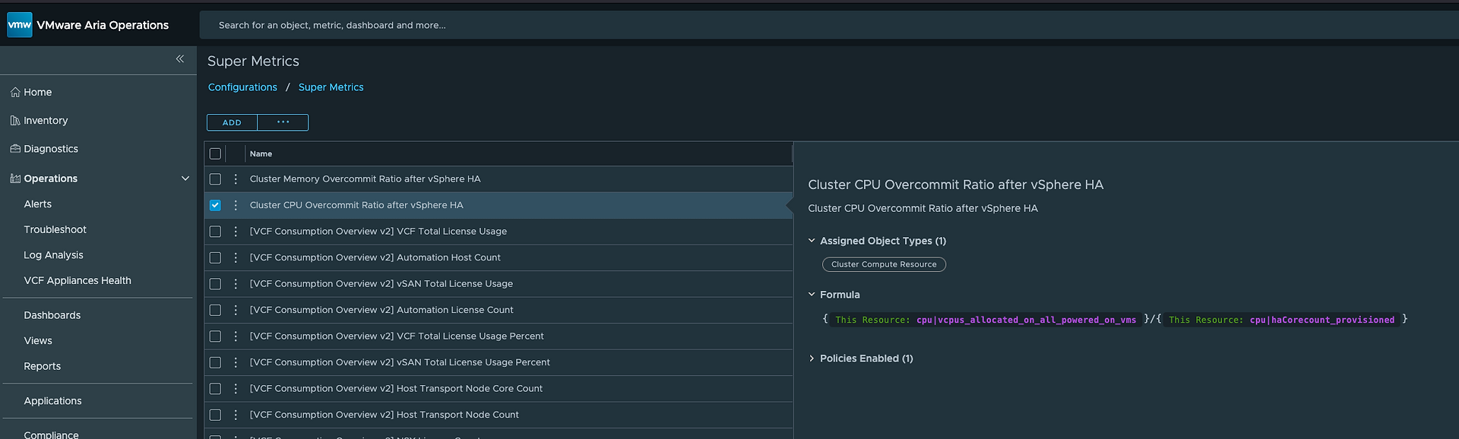Select Cluster Memory Overcommit Ratio after vSphere HA row

pos(498,179)
